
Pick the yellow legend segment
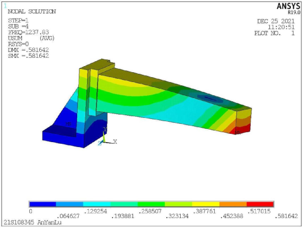click(205, 204)
